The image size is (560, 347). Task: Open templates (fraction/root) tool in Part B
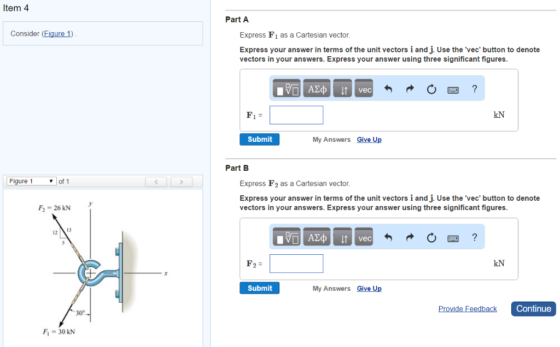(x=287, y=237)
